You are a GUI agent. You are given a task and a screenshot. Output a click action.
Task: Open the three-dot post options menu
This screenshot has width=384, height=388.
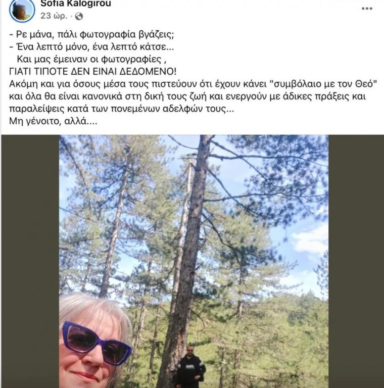pyautogui.click(x=367, y=9)
